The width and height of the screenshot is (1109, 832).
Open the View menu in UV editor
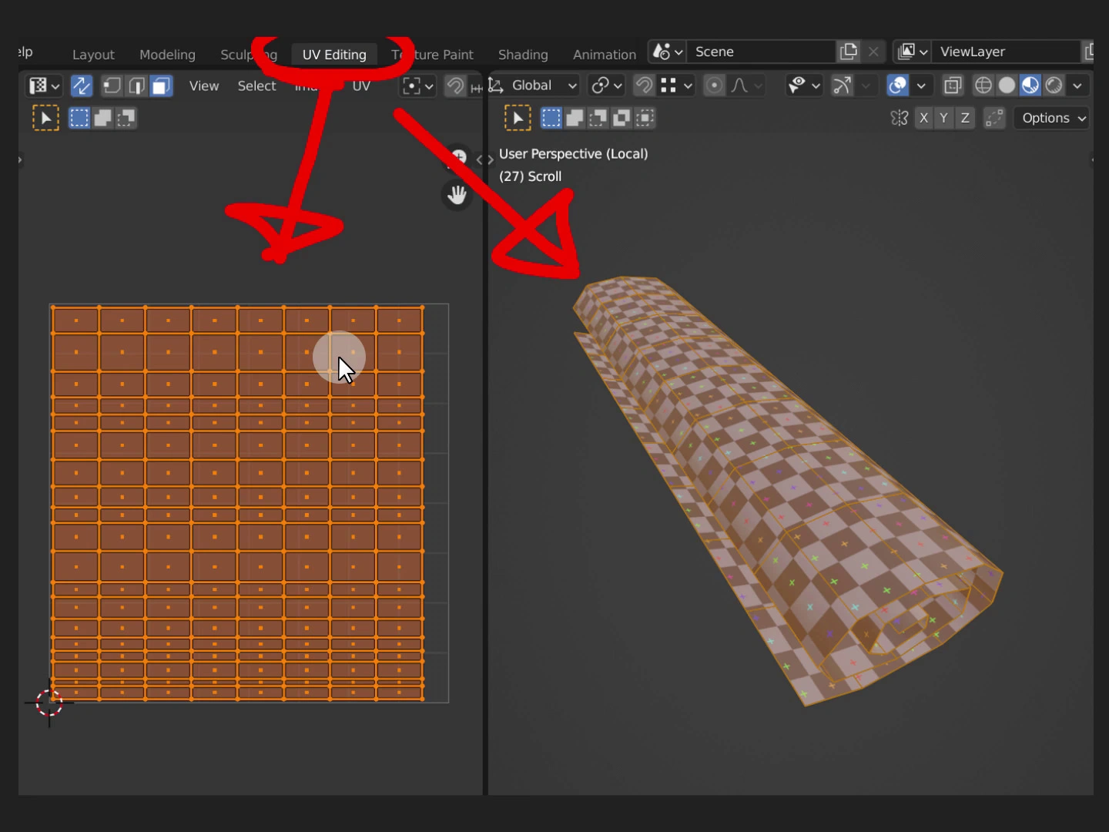tap(204, 86)
